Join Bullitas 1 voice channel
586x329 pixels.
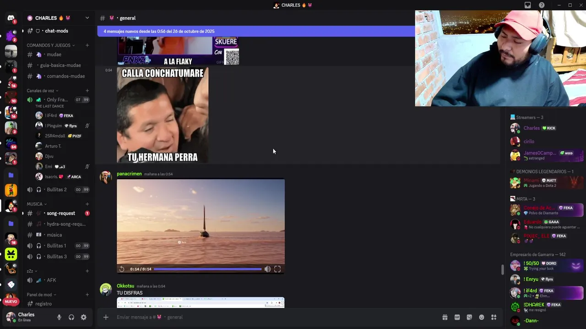pyautogui.click(x=58, y=246)
